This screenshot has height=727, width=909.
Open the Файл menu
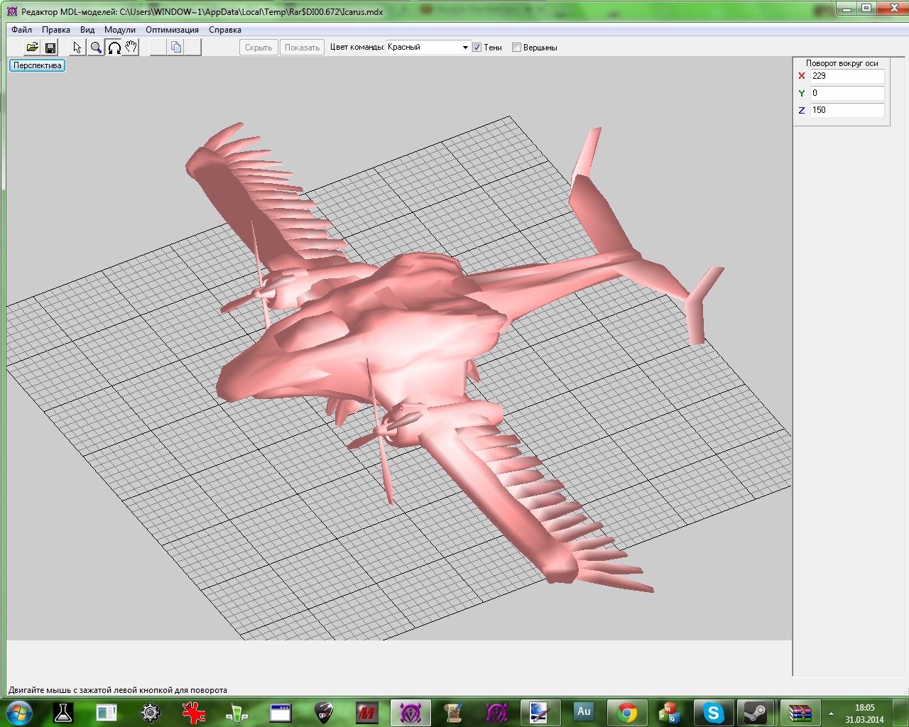[21, 30]
